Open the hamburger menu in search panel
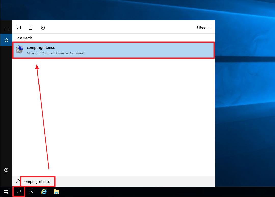The height and width of the screenshot is (197, 275). (6, 28)
